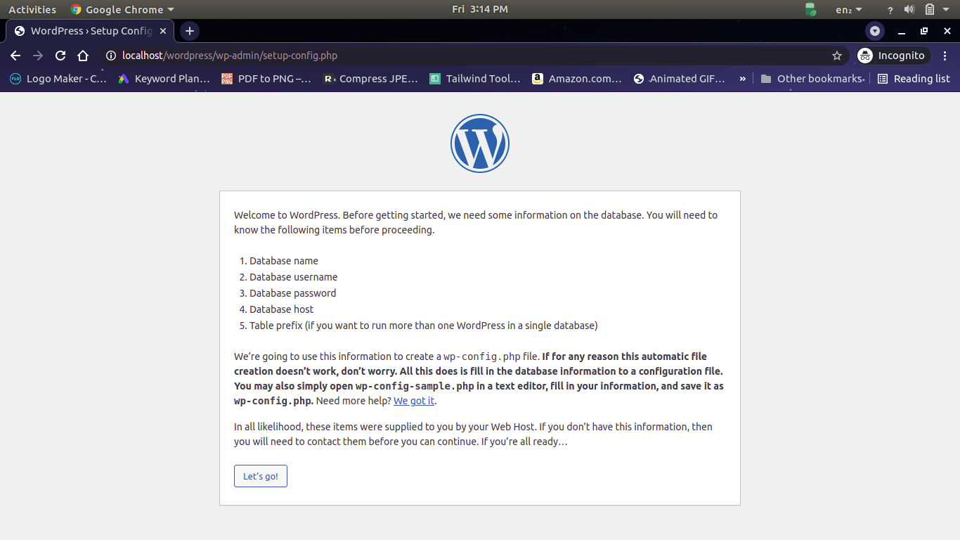View site information icon in address bar
This screenshot has height=540, width=960.
tap(110, 56)
